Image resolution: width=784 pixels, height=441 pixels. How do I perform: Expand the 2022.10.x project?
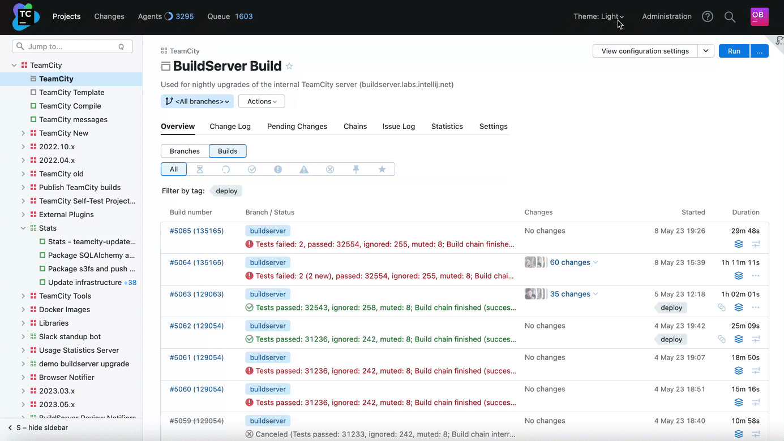23,146
